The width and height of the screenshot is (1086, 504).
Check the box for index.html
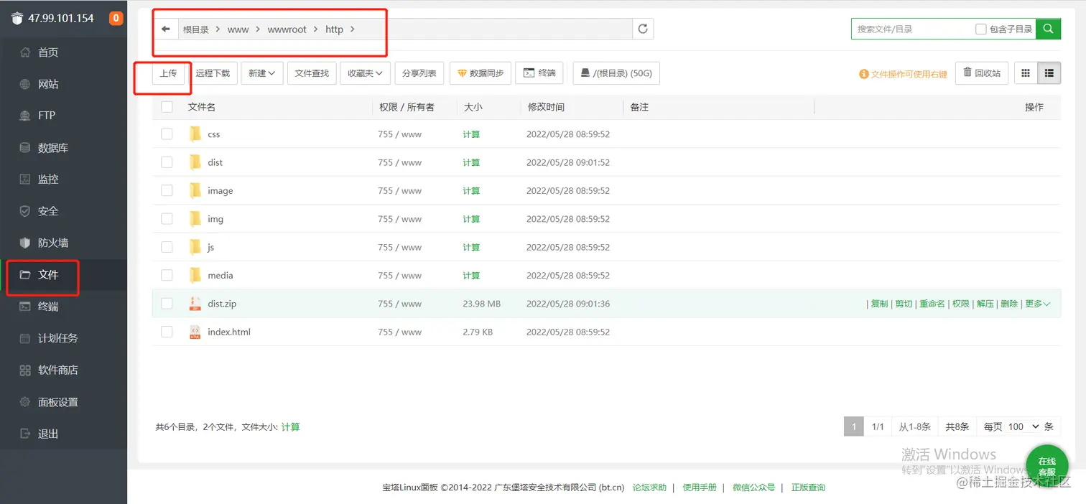coord(167,332)
